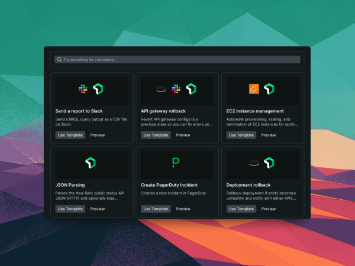Click the 'Deployment rollback' title
The width and height of the screenshot is (355, 266).
[248, 185]
